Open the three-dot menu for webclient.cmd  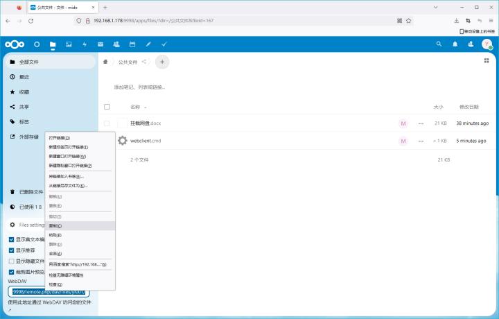coord(421,141)
